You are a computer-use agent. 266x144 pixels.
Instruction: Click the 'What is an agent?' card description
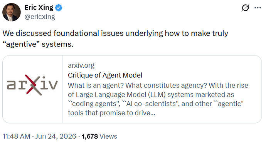coord(158,99)
